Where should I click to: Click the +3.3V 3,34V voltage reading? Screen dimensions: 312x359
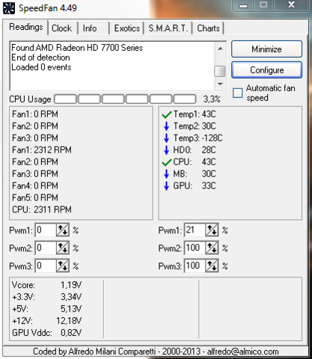coord(46,297)
